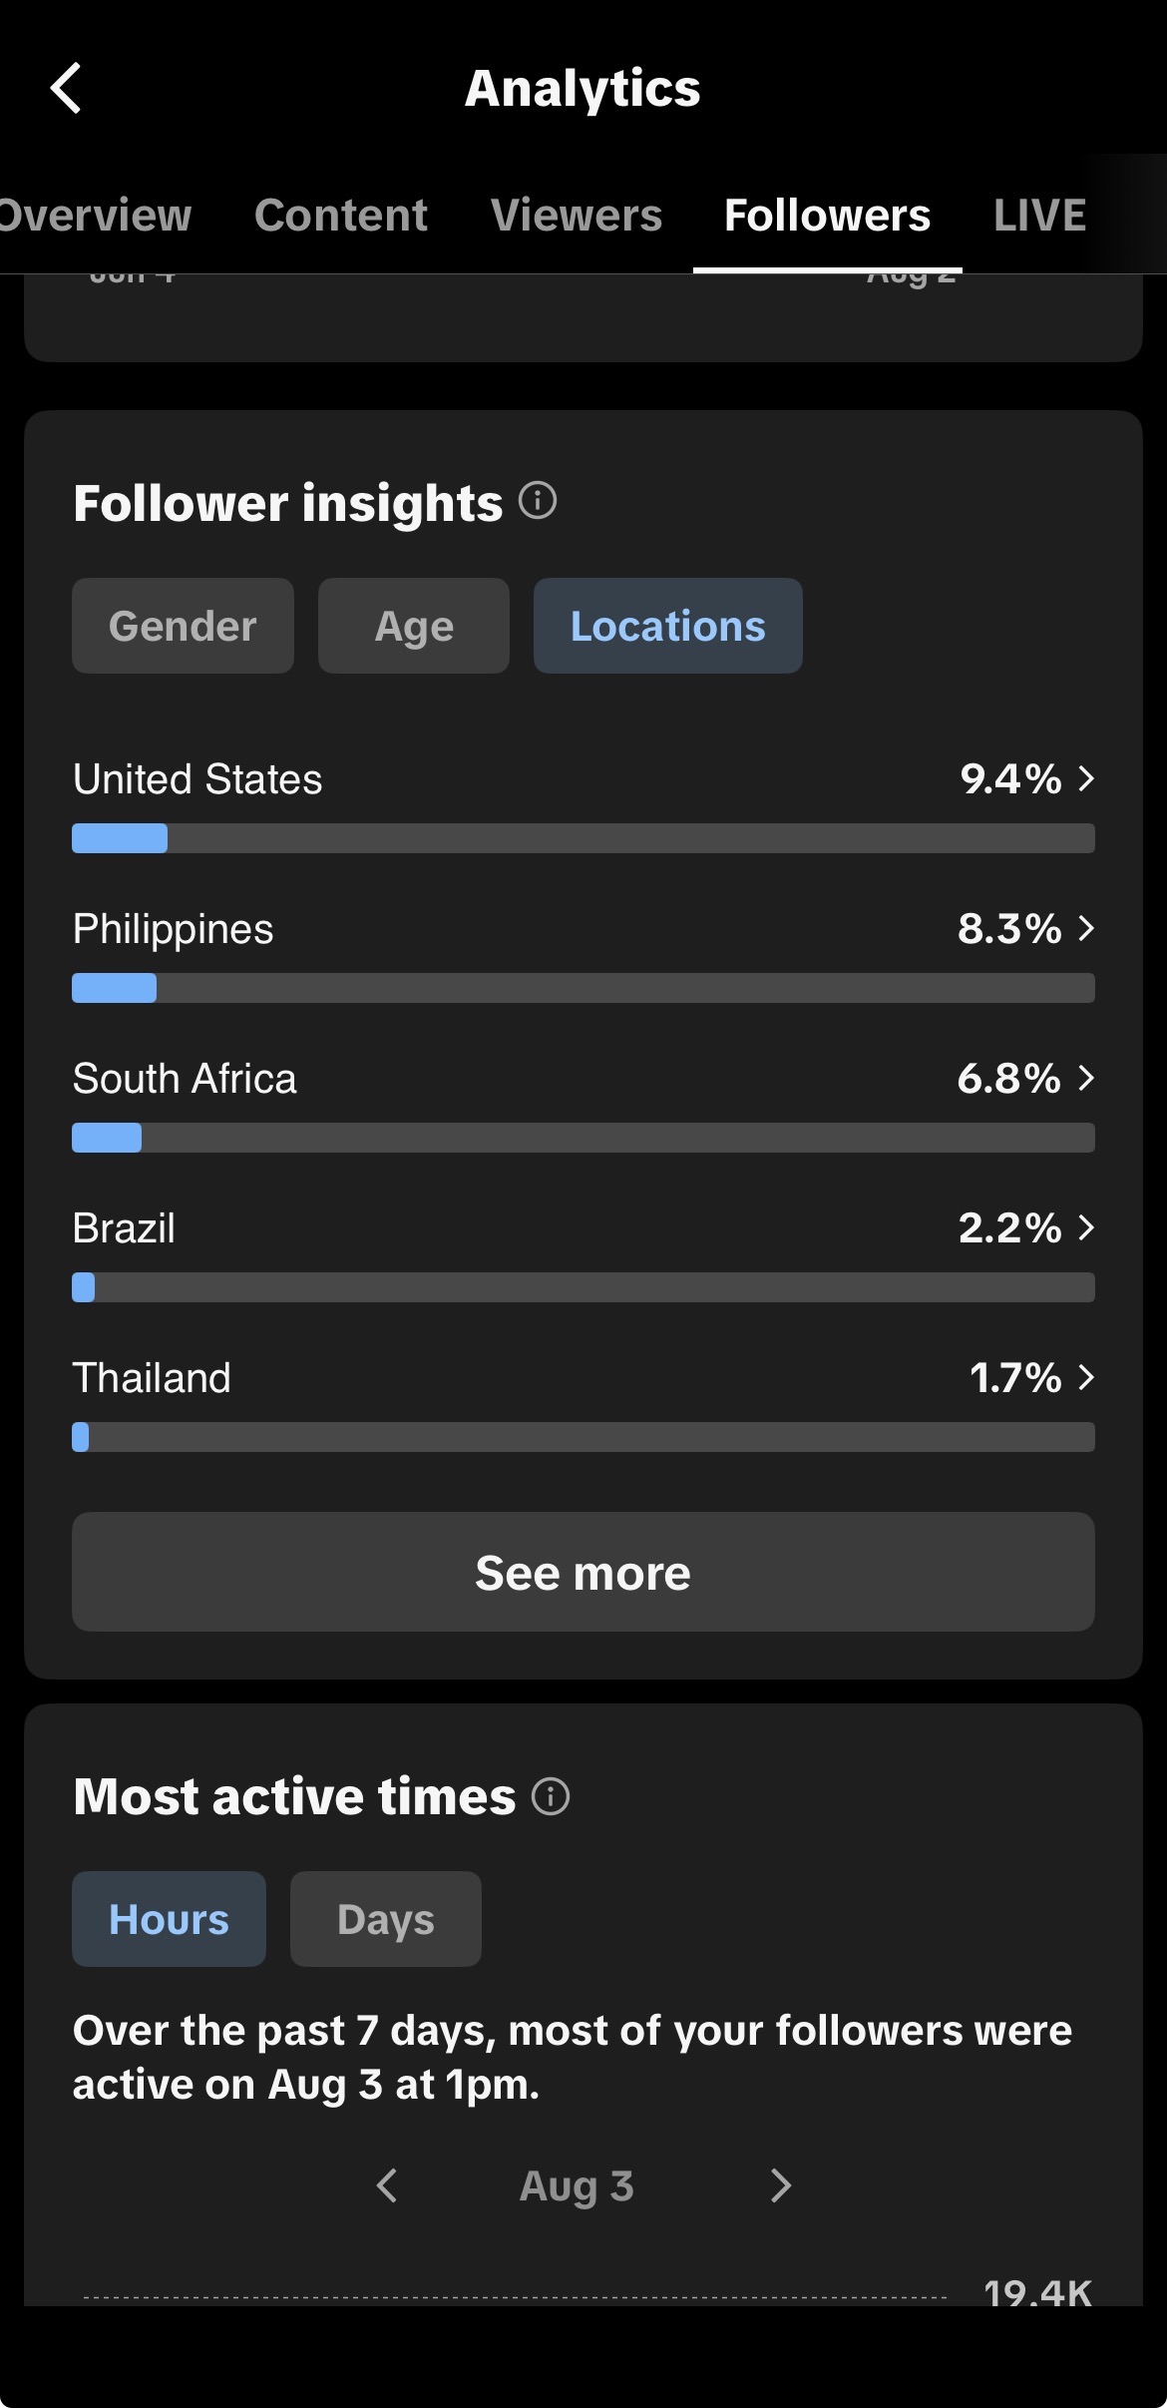Select the Locations insights filter
This screenshot has height=2408, width=1167.
click(x=668, y=626)
